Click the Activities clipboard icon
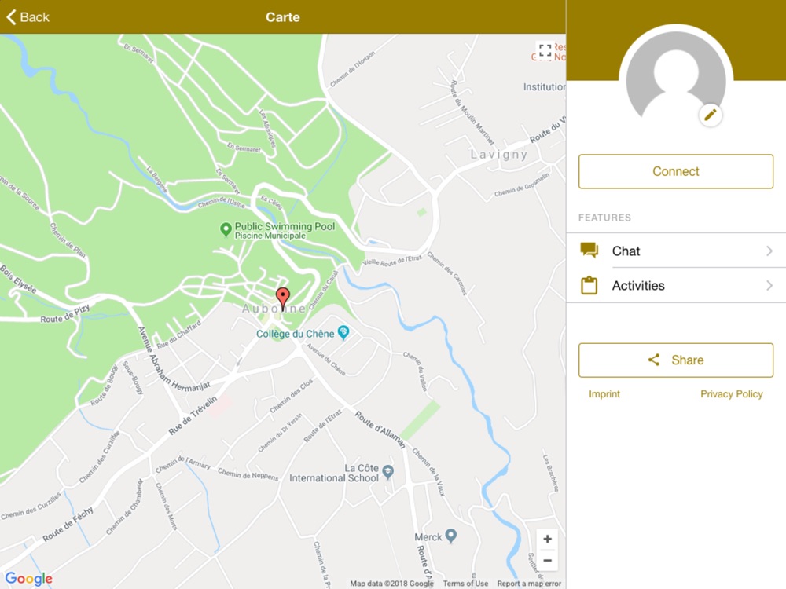 (x=589, y=285)
